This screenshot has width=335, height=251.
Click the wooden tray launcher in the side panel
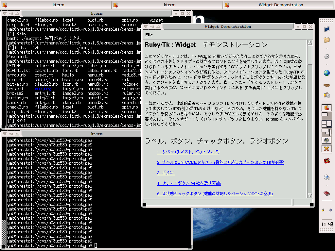(x=327, y=85)
